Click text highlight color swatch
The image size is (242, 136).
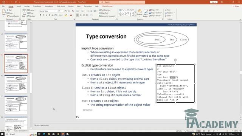pyautogui.click(x=66, y=15)
